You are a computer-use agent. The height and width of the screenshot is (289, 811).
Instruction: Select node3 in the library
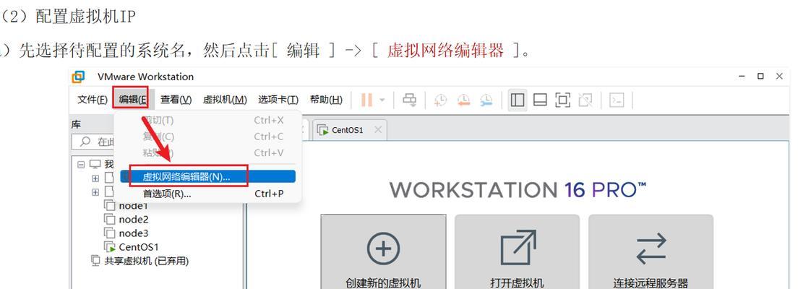coord(134,233)
